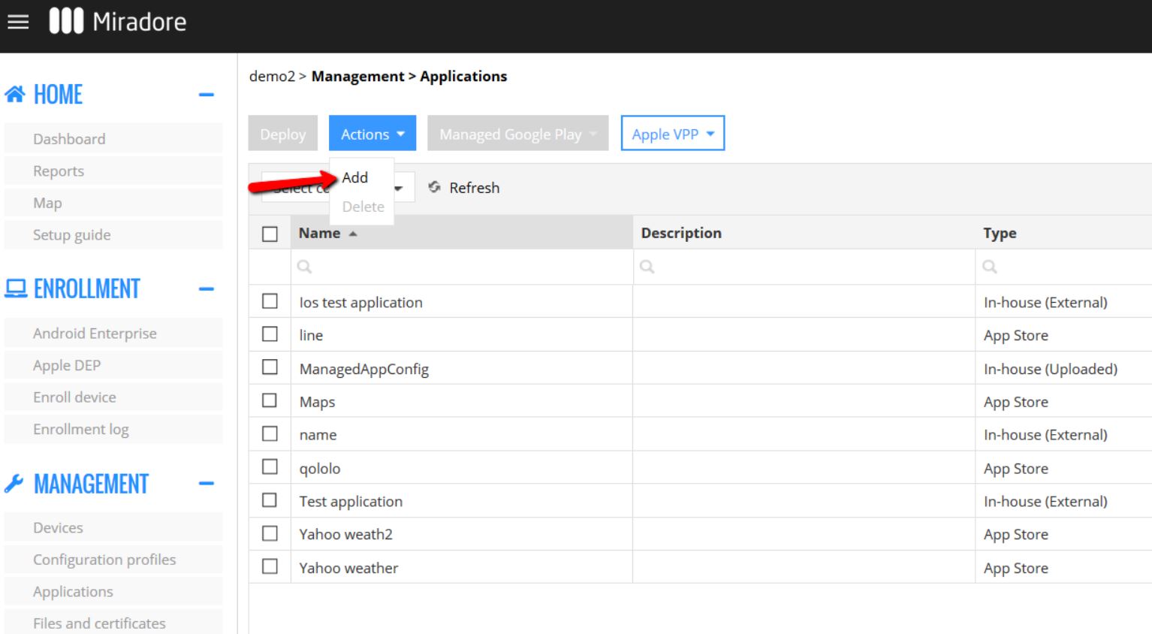1152x634 pixels.
Task: Open the Select columns dropdown arrow
Action: [x=399, y=188]
